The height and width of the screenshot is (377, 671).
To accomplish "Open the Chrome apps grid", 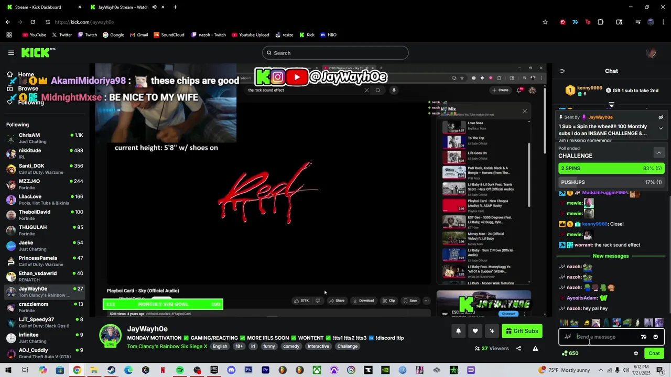I will (9, 35).
